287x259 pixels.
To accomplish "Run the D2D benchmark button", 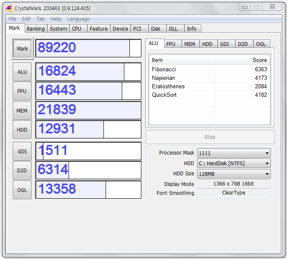I will [x=22, y=170].
